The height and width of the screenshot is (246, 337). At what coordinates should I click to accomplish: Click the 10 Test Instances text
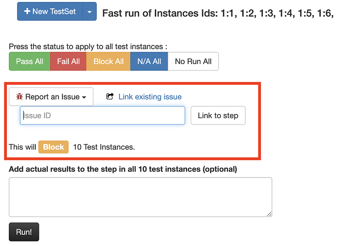(x=104, y=147)
